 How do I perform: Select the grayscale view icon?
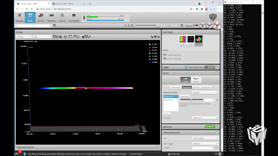pyautogui.click(x=57, y=37)
